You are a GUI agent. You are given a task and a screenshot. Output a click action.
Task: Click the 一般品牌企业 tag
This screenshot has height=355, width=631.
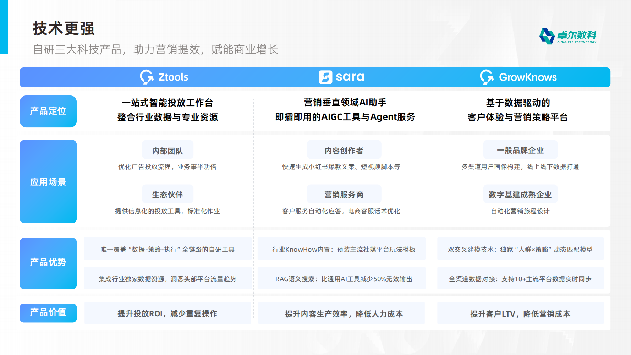[520, 150]
